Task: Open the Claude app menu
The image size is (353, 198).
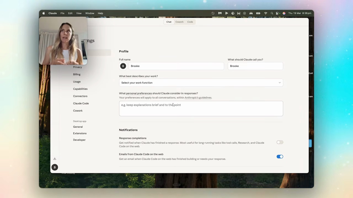Action: pos(52,13)
